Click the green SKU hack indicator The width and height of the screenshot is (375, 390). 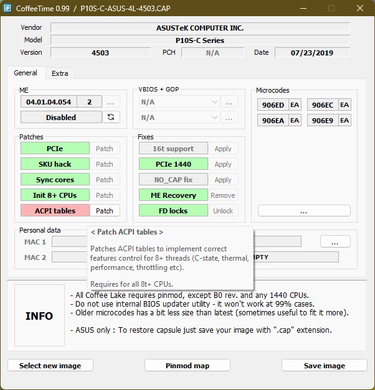tap(55, 164)
